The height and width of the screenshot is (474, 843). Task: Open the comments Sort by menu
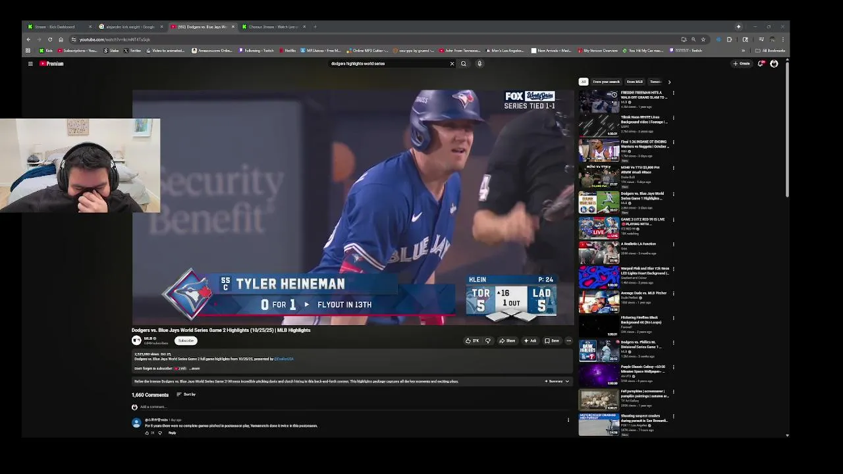coord(186,394)
